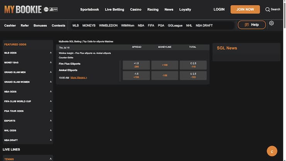Select the NBA DRAFT quick link
Screen dimensions: 286x161
(x=204, y=26)
